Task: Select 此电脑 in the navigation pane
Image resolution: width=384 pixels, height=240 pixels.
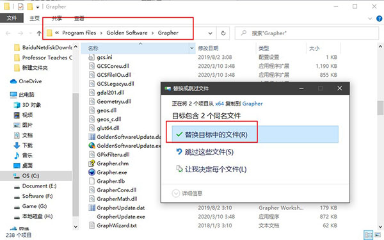Action: coord(22,95)
